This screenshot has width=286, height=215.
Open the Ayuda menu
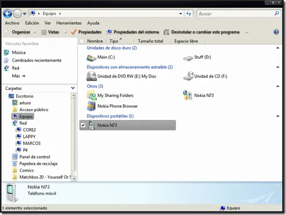pos(93,23)
